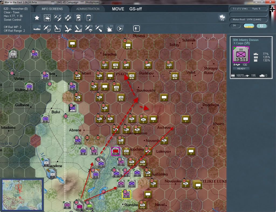Select the 13=13 infantry unit
276x212 pixels.
[132, 184]
